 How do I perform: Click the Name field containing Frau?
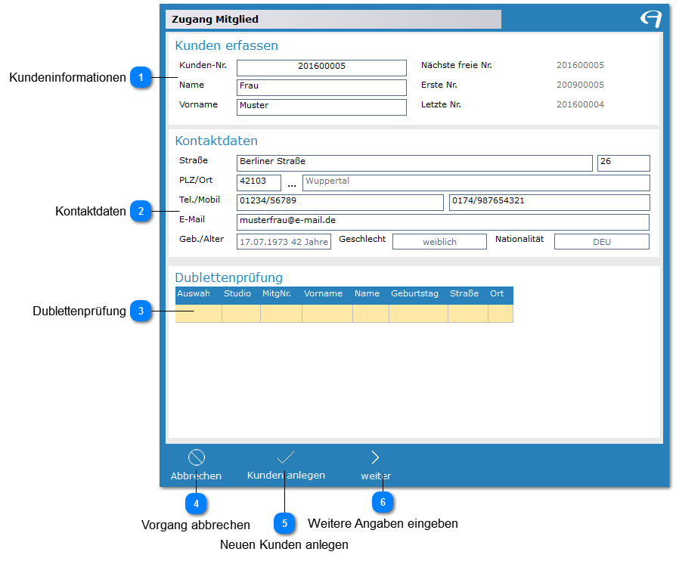pos(321,88)
